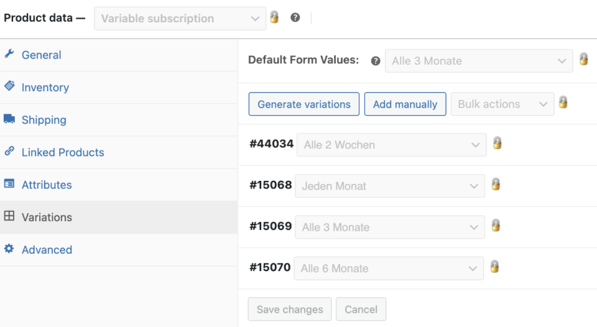Viewport: 597px width, 327px height.
Task: Open the Jeden Monat variation dropdown
Action: (390, 186)
